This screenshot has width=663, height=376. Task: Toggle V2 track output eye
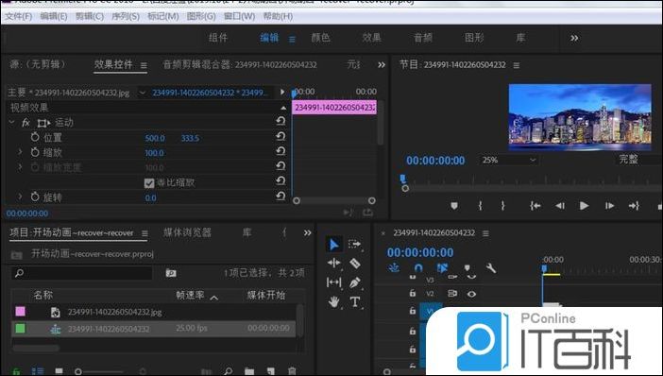[471, 294]
